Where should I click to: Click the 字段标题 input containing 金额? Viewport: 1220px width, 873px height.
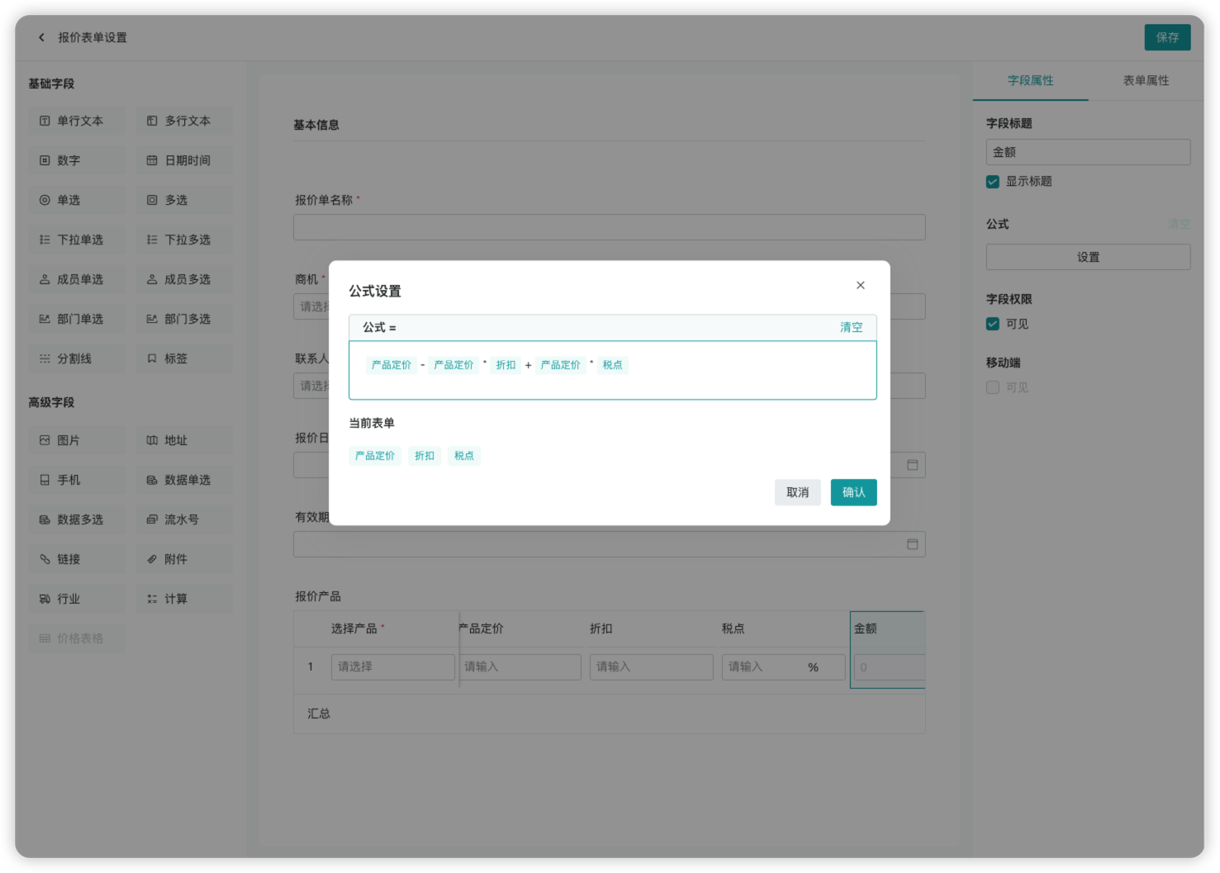click(1088, 152)
